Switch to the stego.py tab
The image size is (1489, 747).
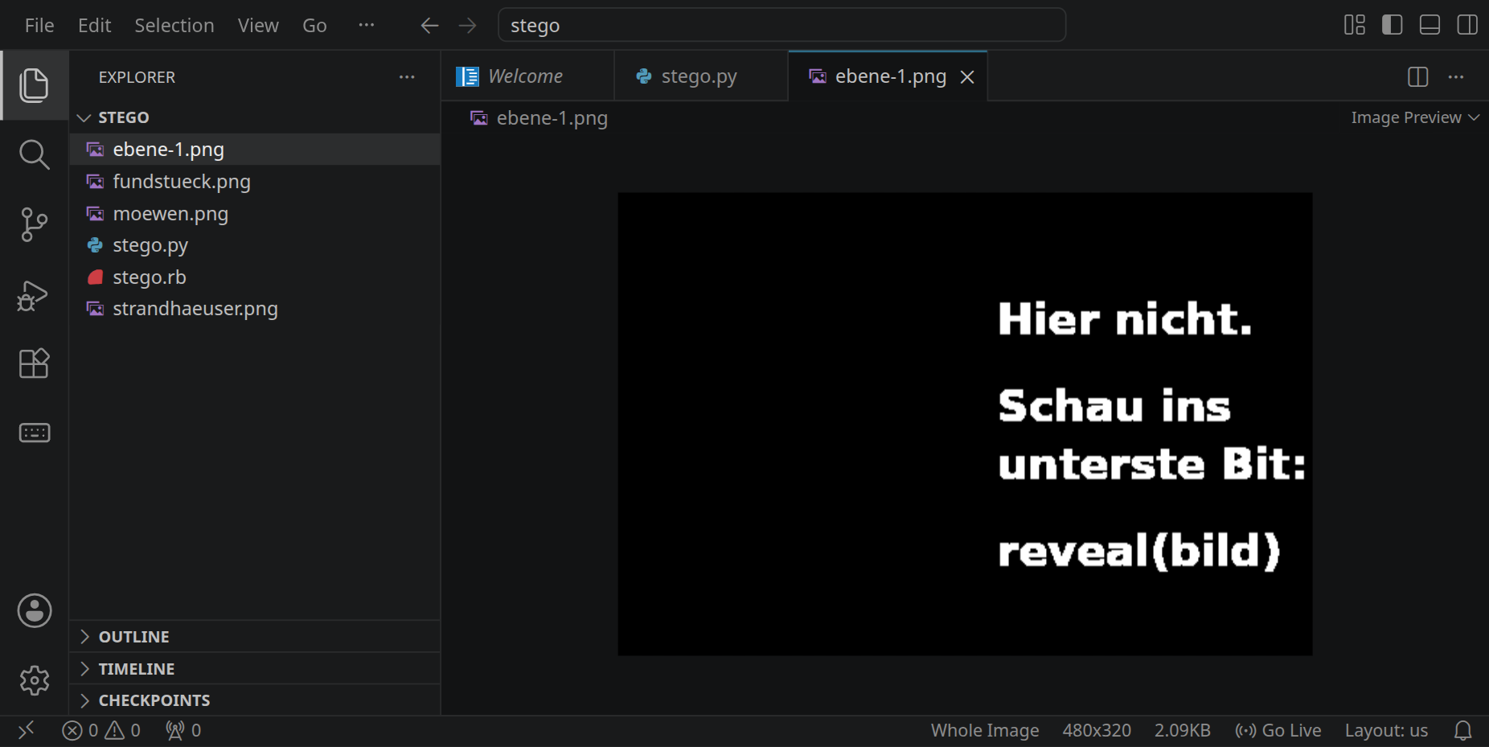click(701, 76)
